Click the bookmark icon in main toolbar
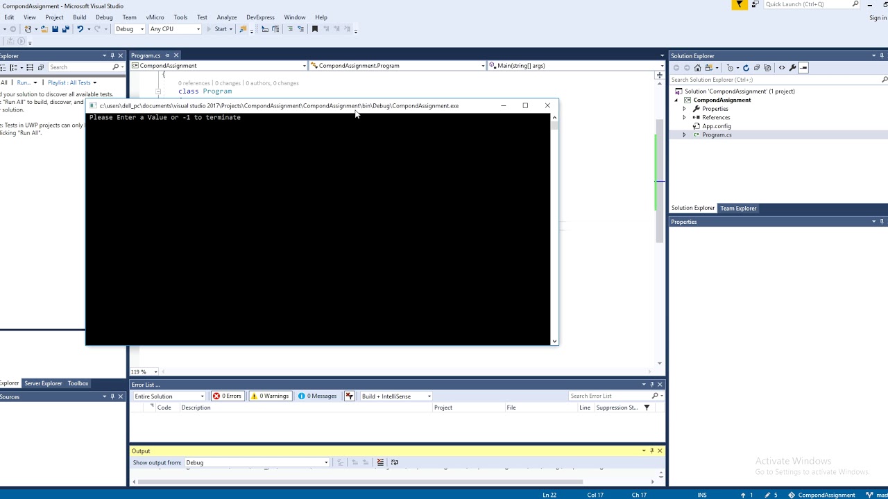Image resolution: width=888 pixels, height=499 pixels. click(315, 29)
